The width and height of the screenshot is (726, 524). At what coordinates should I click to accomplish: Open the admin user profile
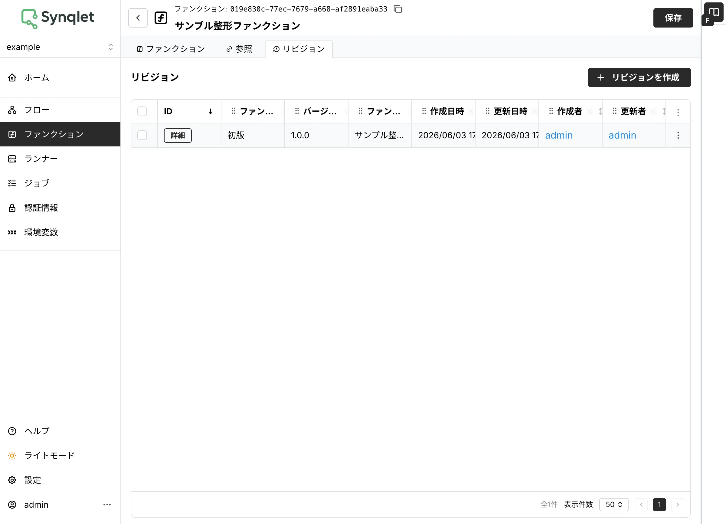click(36, 504)
